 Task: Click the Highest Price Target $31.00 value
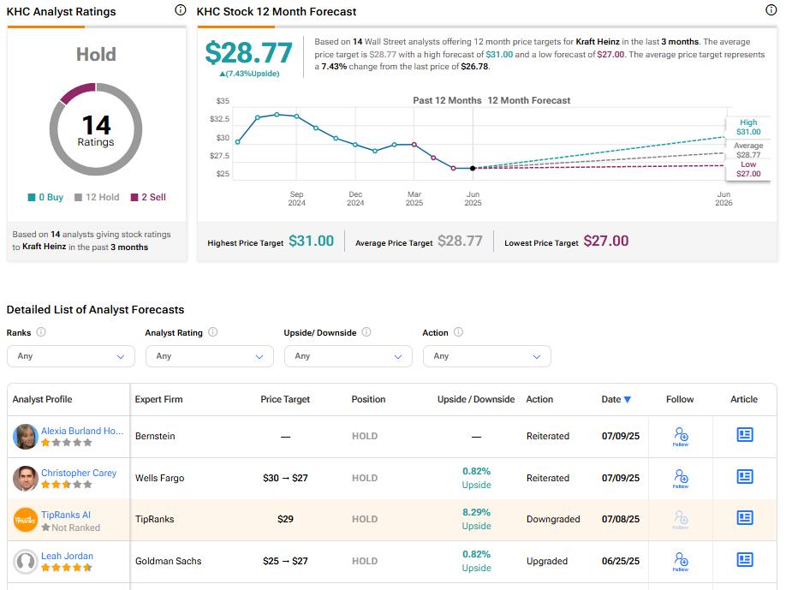[312, 241]
